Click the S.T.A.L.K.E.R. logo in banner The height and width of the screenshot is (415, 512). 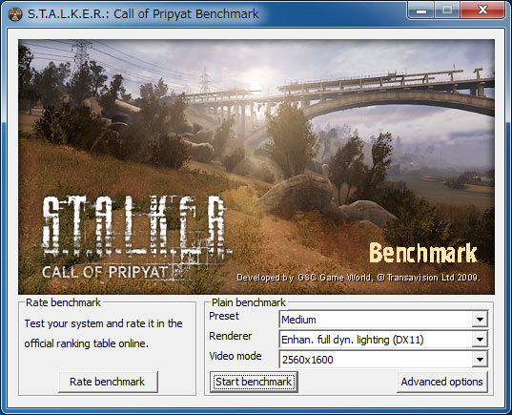click(x=134, y=226)
